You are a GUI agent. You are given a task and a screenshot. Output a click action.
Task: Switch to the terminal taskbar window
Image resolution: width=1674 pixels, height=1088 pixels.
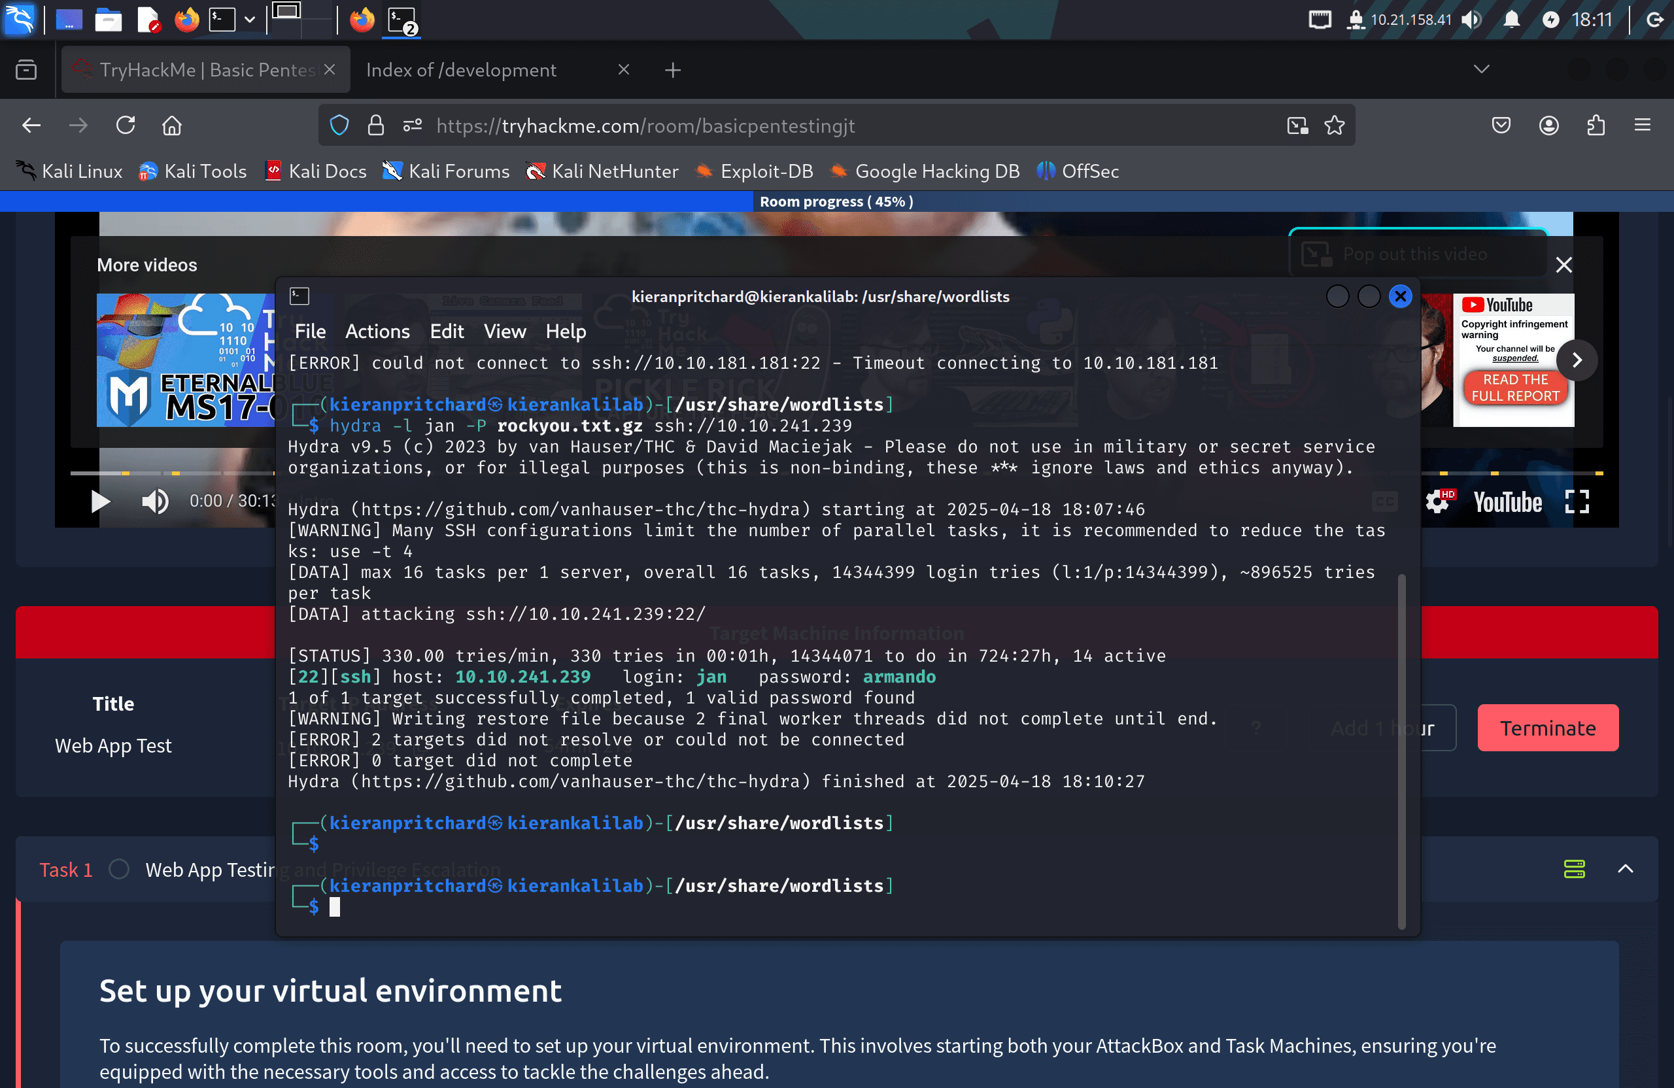[403, 20]
